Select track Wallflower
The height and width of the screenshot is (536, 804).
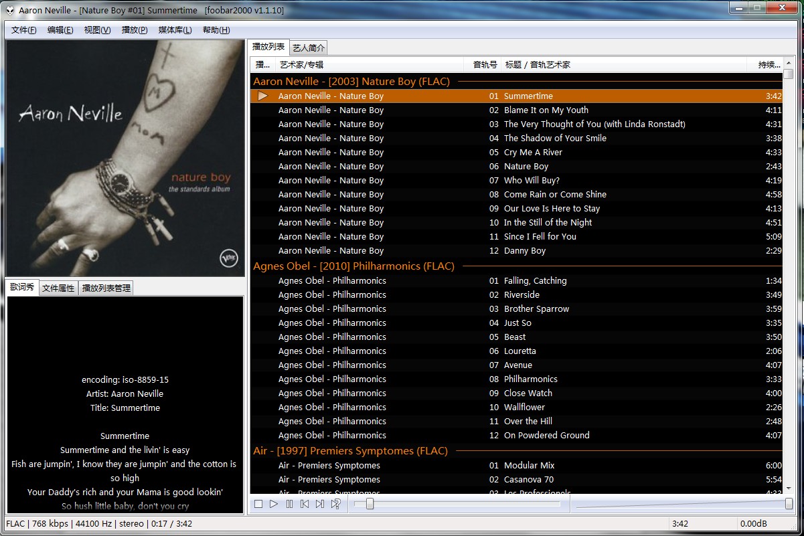click(x=517, y=408)
